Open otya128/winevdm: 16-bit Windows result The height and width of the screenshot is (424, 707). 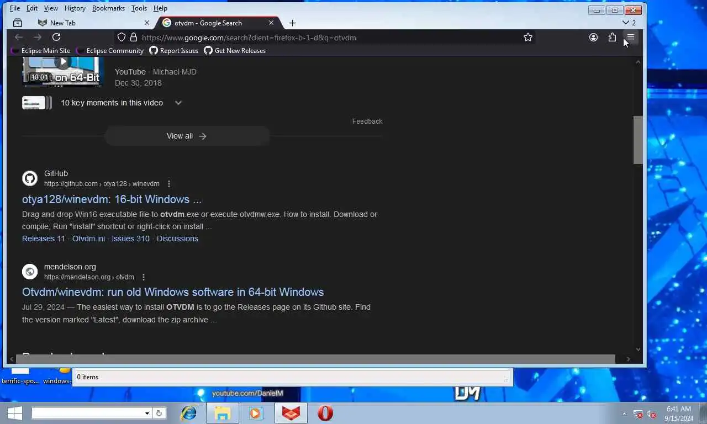[x=112, y=199]
